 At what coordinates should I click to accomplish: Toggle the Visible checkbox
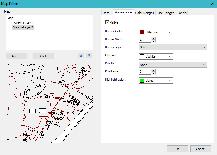point(107,22)
